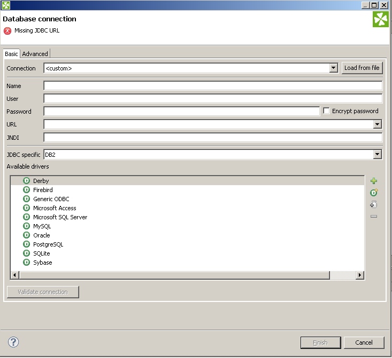The image size is (392, 358).
Task: Click the Sybase driver icon
Action: 26,262
